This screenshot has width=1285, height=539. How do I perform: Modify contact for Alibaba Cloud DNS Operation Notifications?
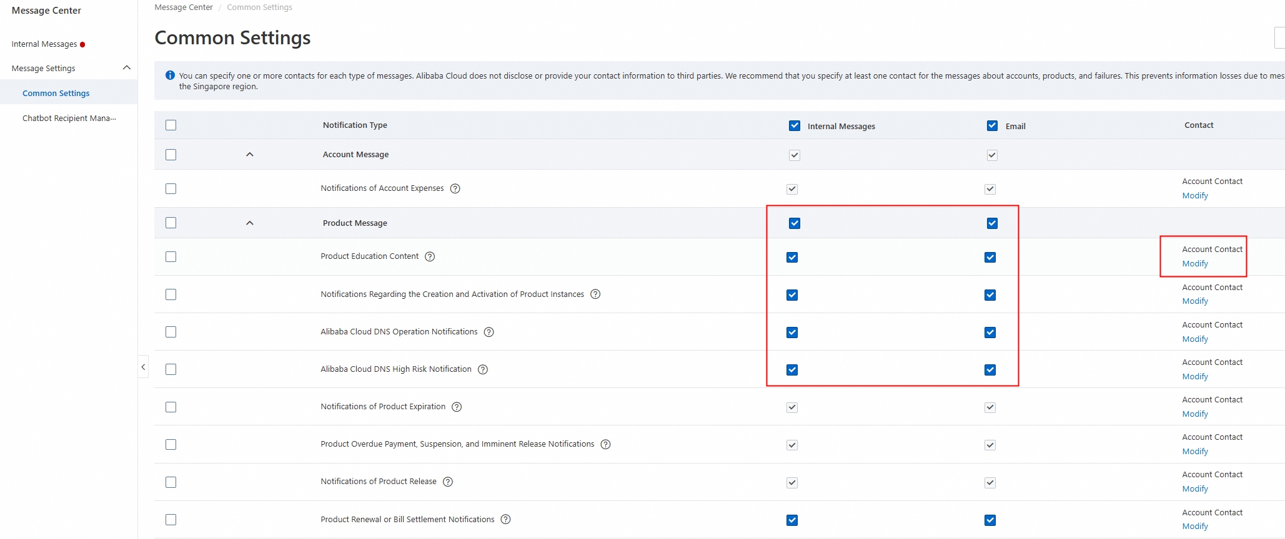point(1195,339)
